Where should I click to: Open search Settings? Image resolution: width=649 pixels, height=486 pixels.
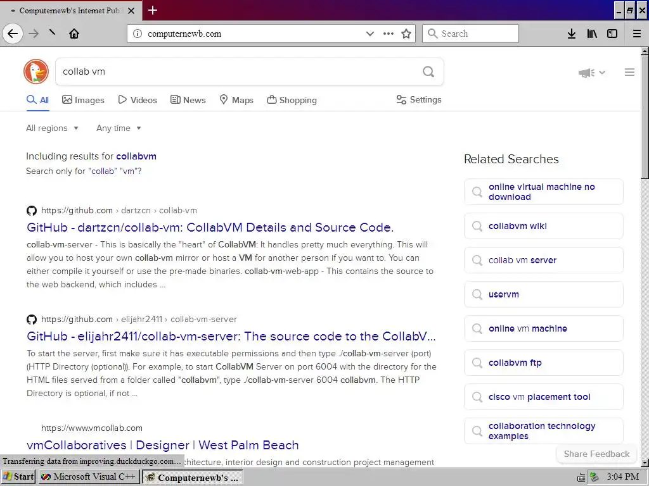[419, 99]
